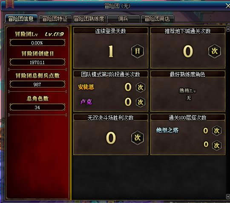The width and height of the screenshot is (230, 203).
Task: Click the 次 hexagon in the 安徒恩 row
Action: point(141,87)
